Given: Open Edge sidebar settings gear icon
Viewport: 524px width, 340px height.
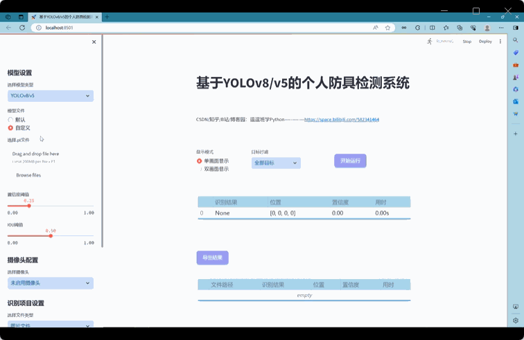Looking at the screenshot, I should 516,321.
